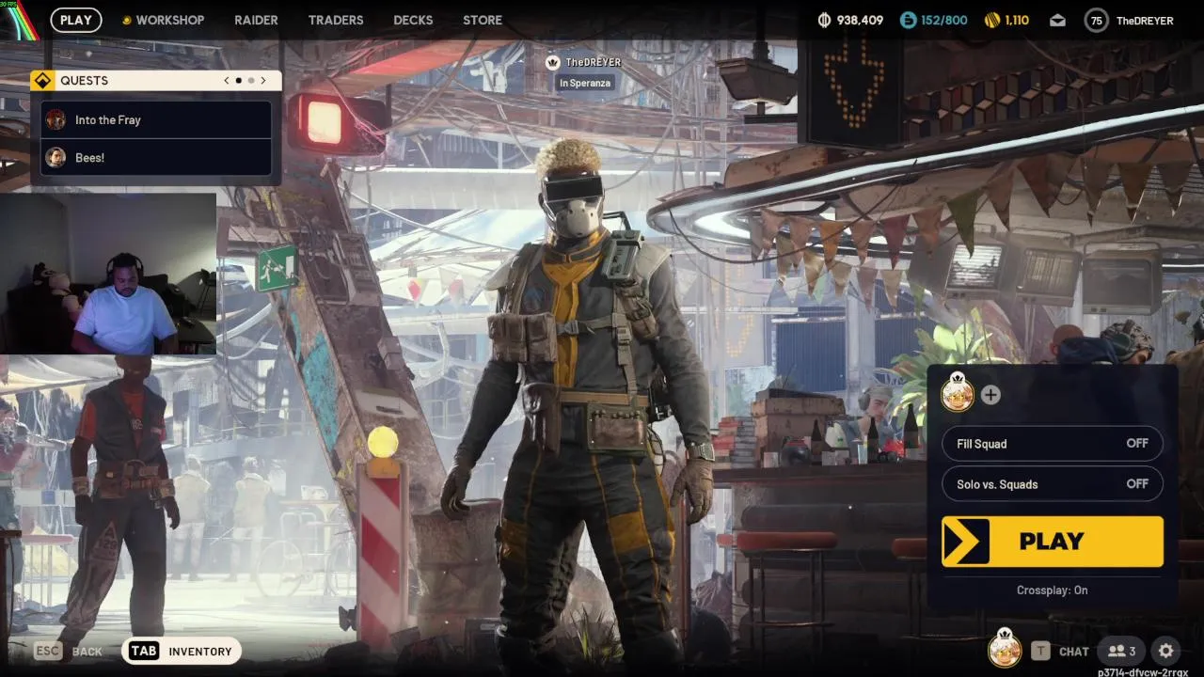
Task: Click the Crossplay: On setting text
Action: (1052, 590)
